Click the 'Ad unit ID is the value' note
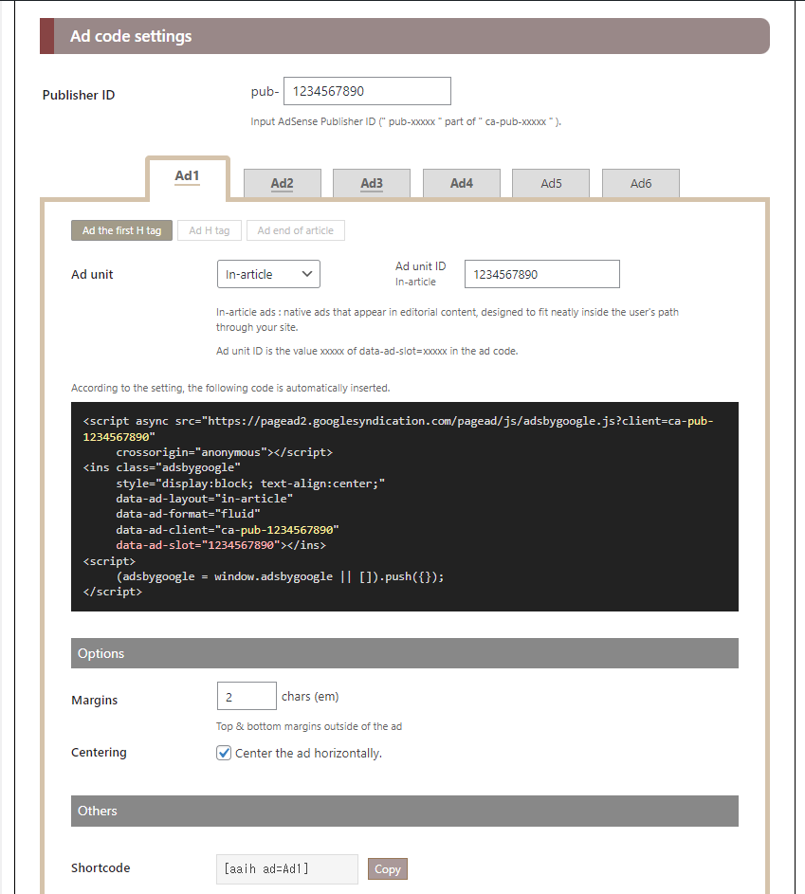This screenshot has height=894, width=805. [x=367, y=351]
